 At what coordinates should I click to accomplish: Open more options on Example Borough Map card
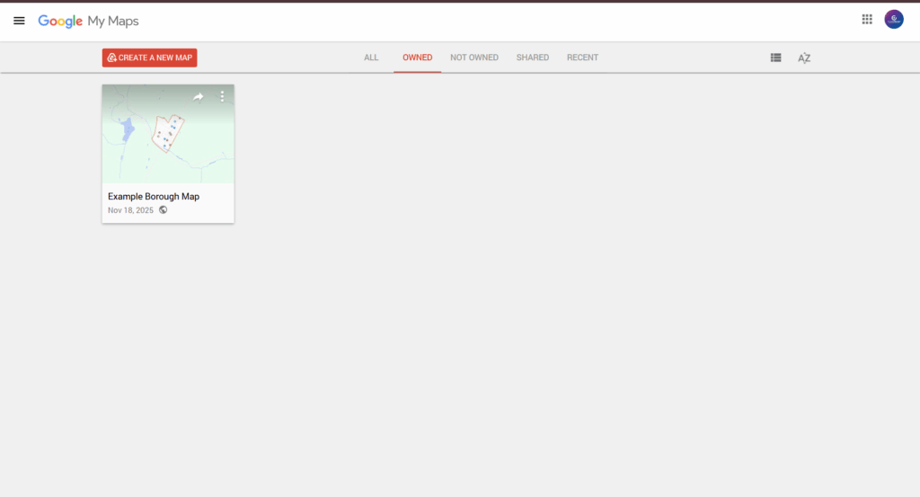222,96
